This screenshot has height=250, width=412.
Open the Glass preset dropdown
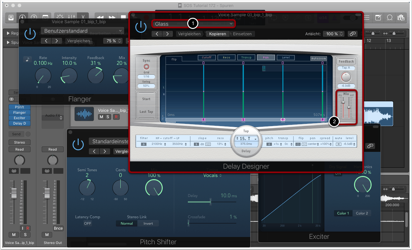(x=194, y=24)
